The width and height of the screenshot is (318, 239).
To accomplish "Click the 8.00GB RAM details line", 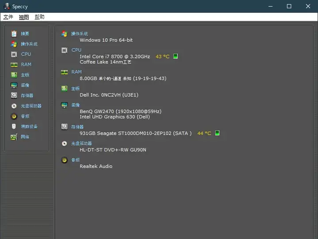I will tap(123, 78).
